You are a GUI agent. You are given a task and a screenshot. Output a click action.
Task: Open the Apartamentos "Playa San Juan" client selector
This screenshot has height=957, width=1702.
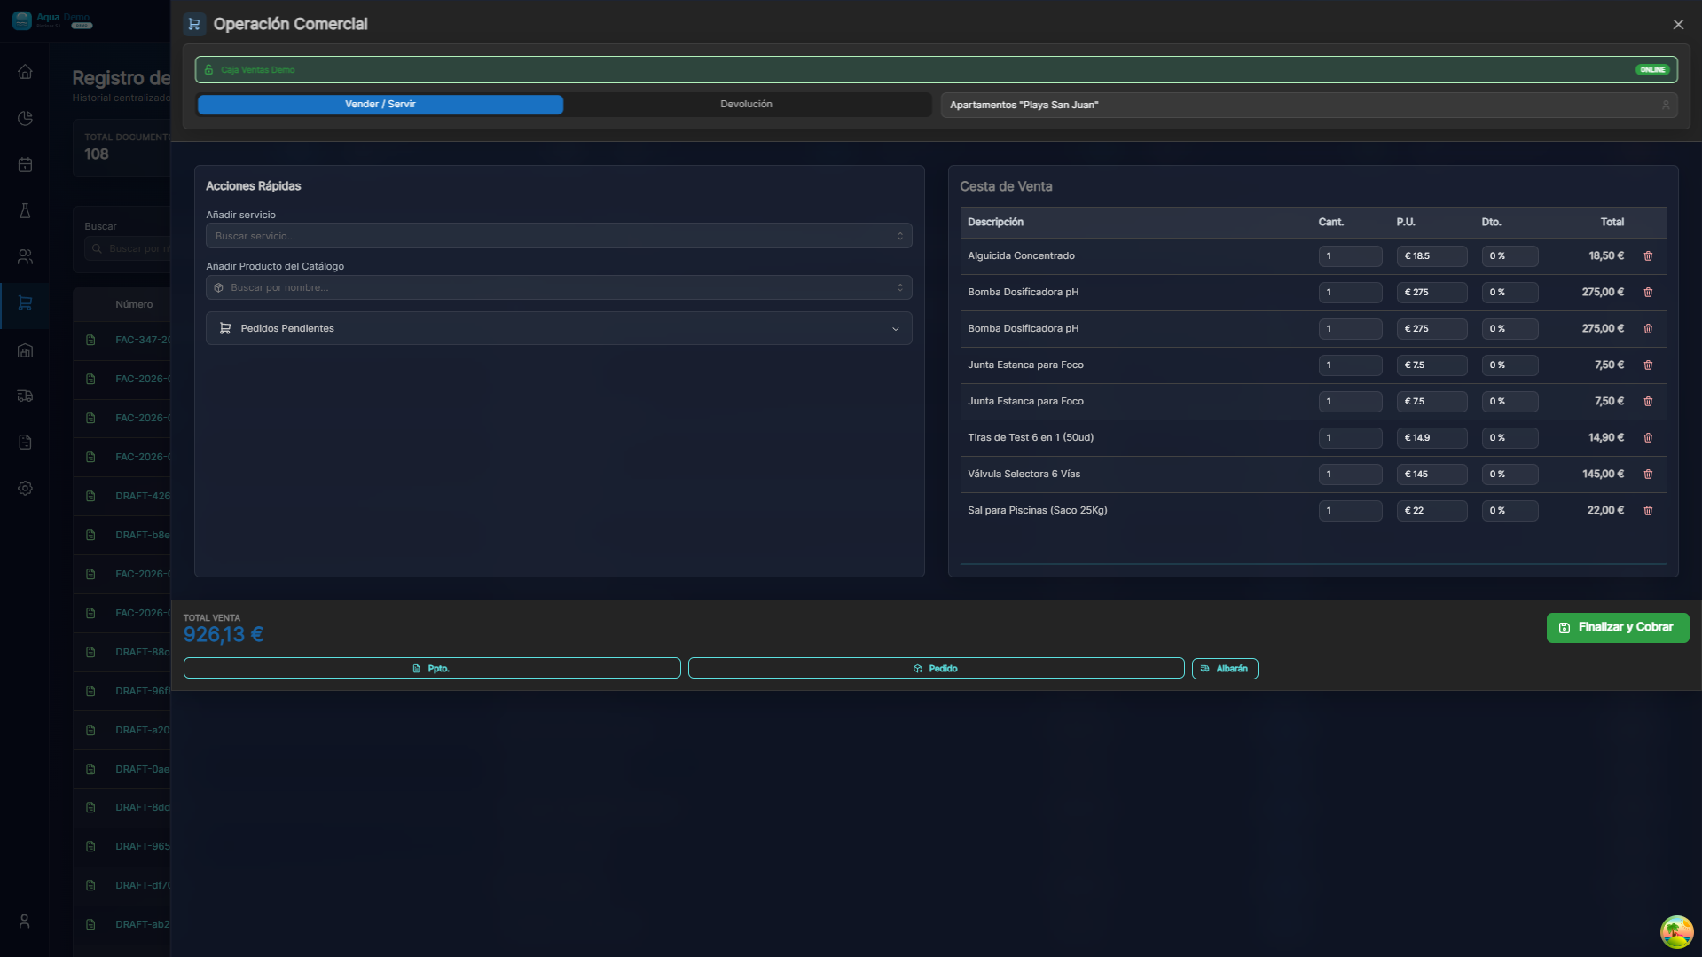1309,105
